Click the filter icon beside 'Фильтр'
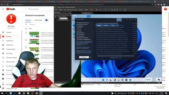The height and width of the screenshot is (95, 169). (x=26, y=25)
